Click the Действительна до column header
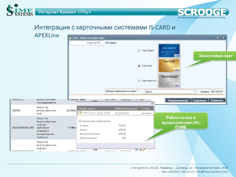 coord(126,109)
